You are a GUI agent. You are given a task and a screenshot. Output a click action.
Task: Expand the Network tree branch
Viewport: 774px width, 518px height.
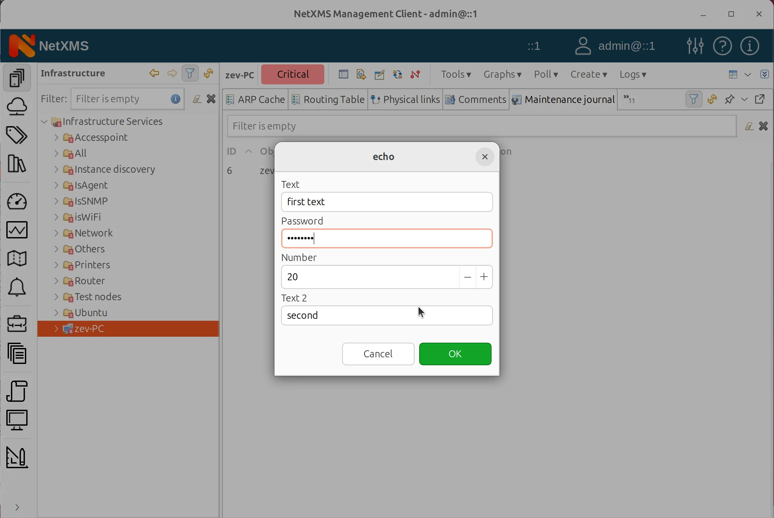tap(56, 233)
